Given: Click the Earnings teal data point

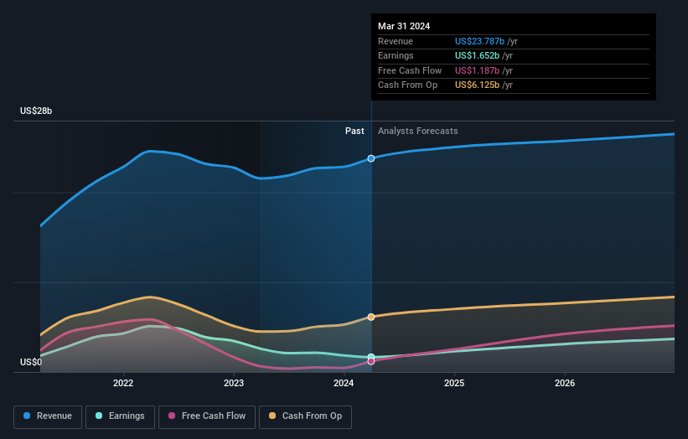Looking at the screenshot, I should (x=371, y=357).
